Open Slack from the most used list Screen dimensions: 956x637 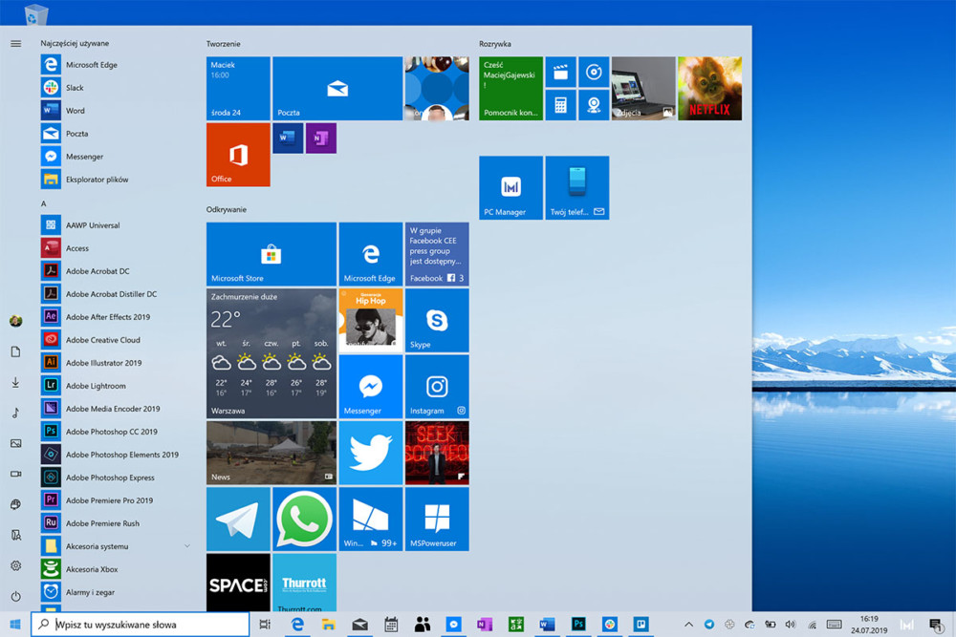click(116, 88)
